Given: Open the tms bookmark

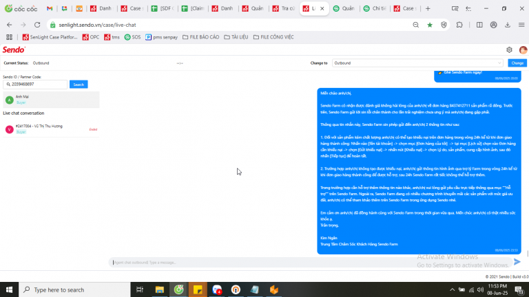Looking at the screenshot, I should click(x=112, y=37).
